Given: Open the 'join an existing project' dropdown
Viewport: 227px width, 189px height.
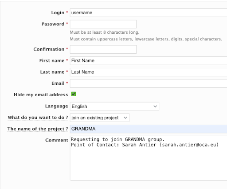Looking at the screenshot, I should [100, 118].
